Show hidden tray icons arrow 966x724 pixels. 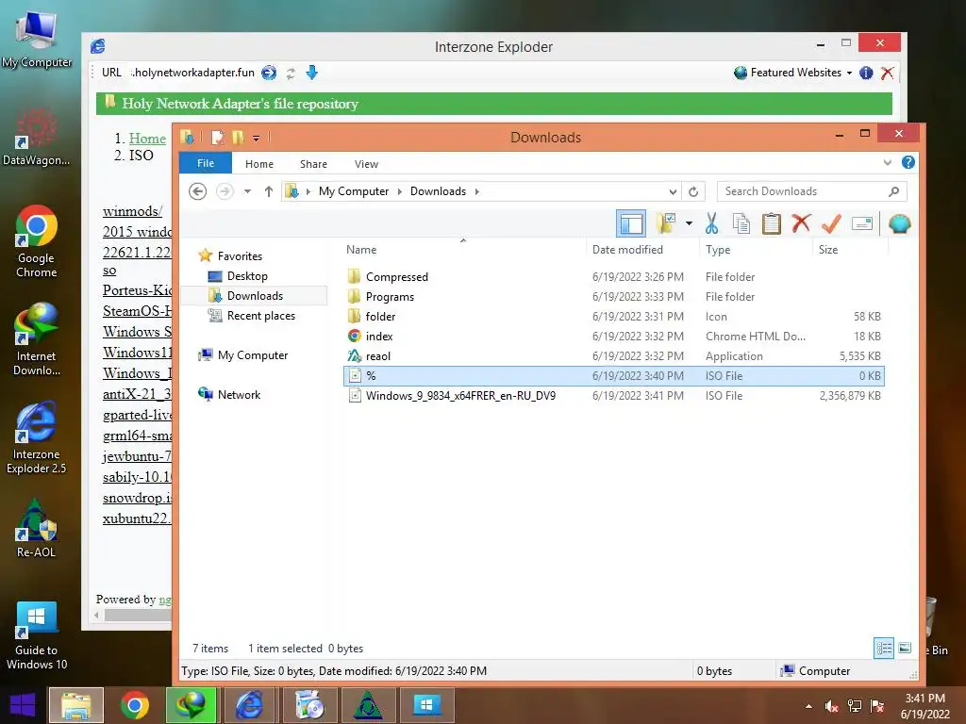pyautogui.click(x=808, y=706)
